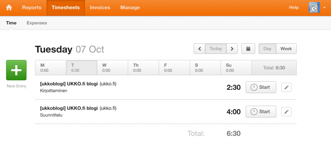This screenshot has height=144, width=331.
Task: Open the calendar date picker icon
Action: (x=248, y=49)
